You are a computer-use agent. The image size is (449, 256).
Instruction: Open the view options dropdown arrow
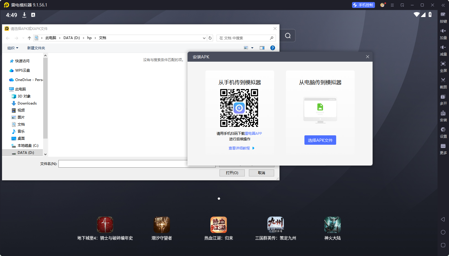[x=252, y=48]
